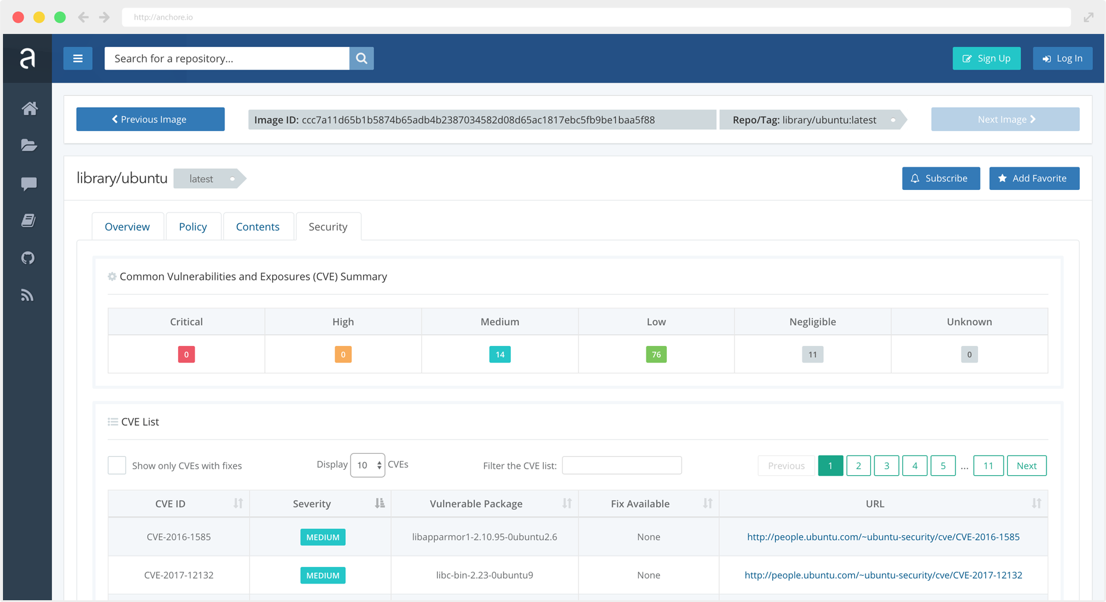Click the browser forward arrow
Viewport: 1106px width, 602px height.
point(104,17)
